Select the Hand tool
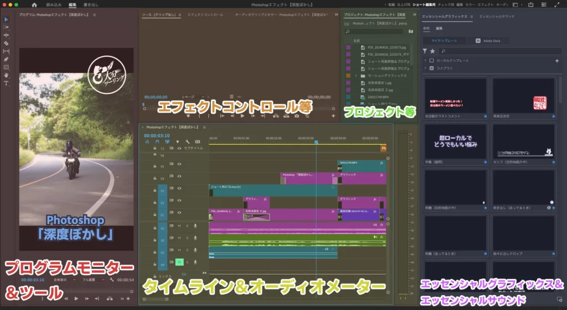Viewport: 567px width, 310px height. (6, 75)
